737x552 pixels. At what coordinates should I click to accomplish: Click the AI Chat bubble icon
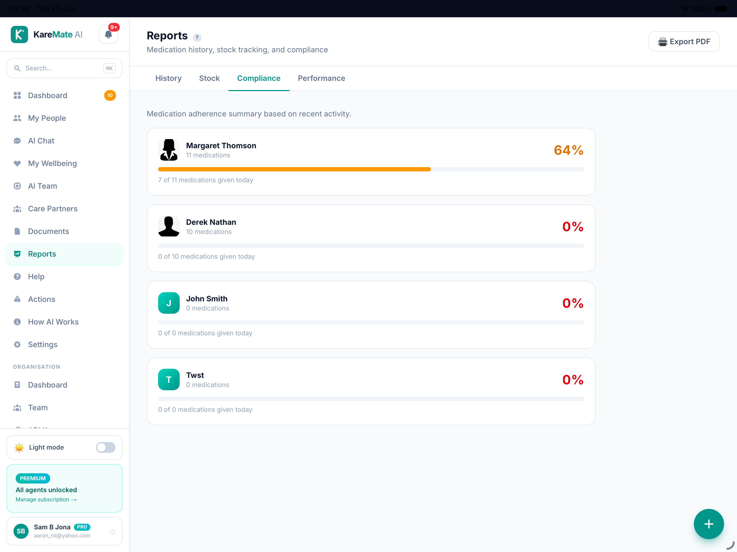coord(17,141)
